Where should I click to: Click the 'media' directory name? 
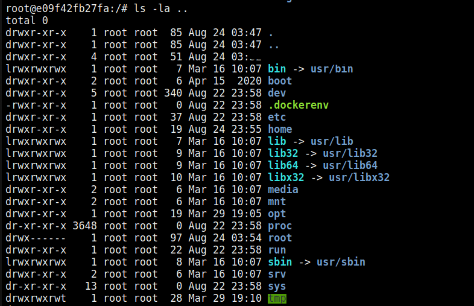click(x=283, y=190)
